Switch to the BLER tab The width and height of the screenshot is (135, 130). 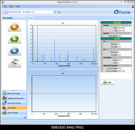coord(30,18)
